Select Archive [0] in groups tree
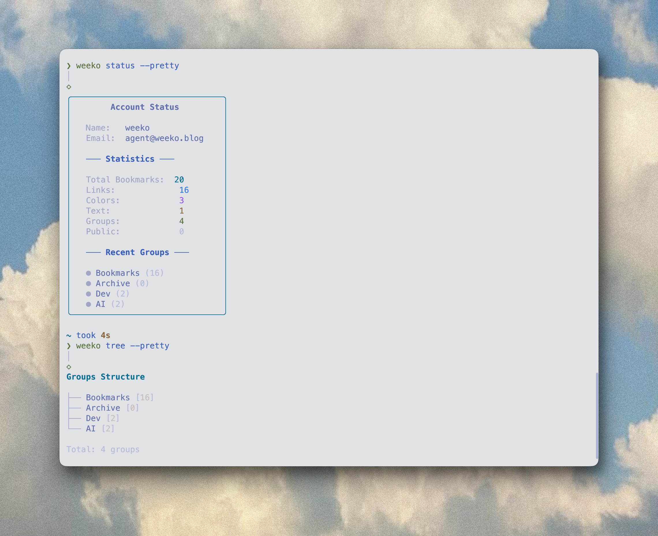658x536 pixels. [112, 408]
